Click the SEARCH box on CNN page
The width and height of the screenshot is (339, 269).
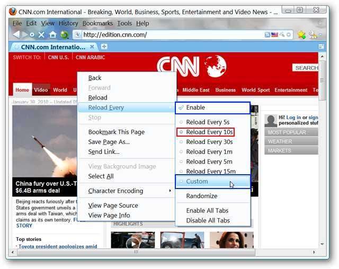coord(305,68)
